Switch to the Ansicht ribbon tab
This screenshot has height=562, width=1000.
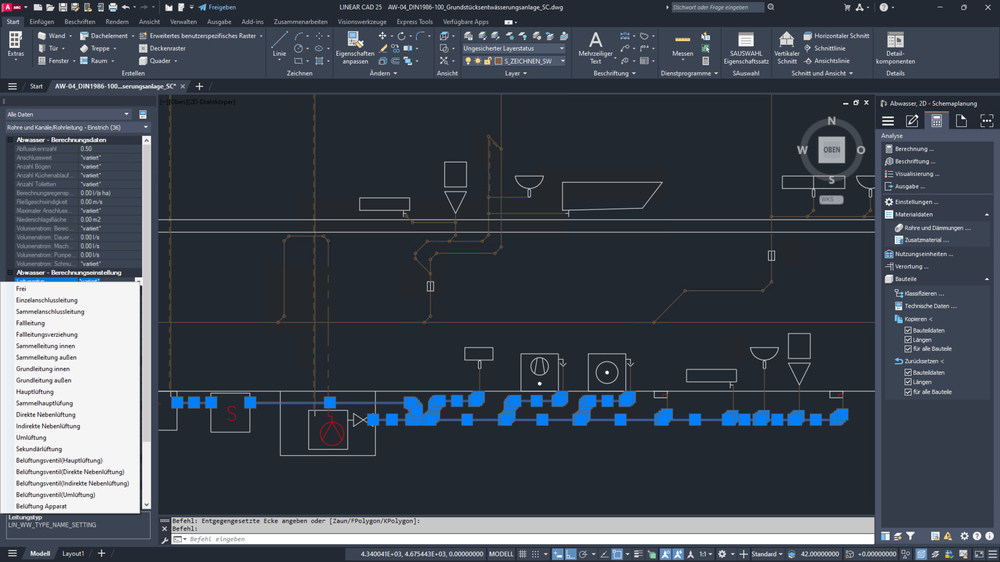pos(150,22)
